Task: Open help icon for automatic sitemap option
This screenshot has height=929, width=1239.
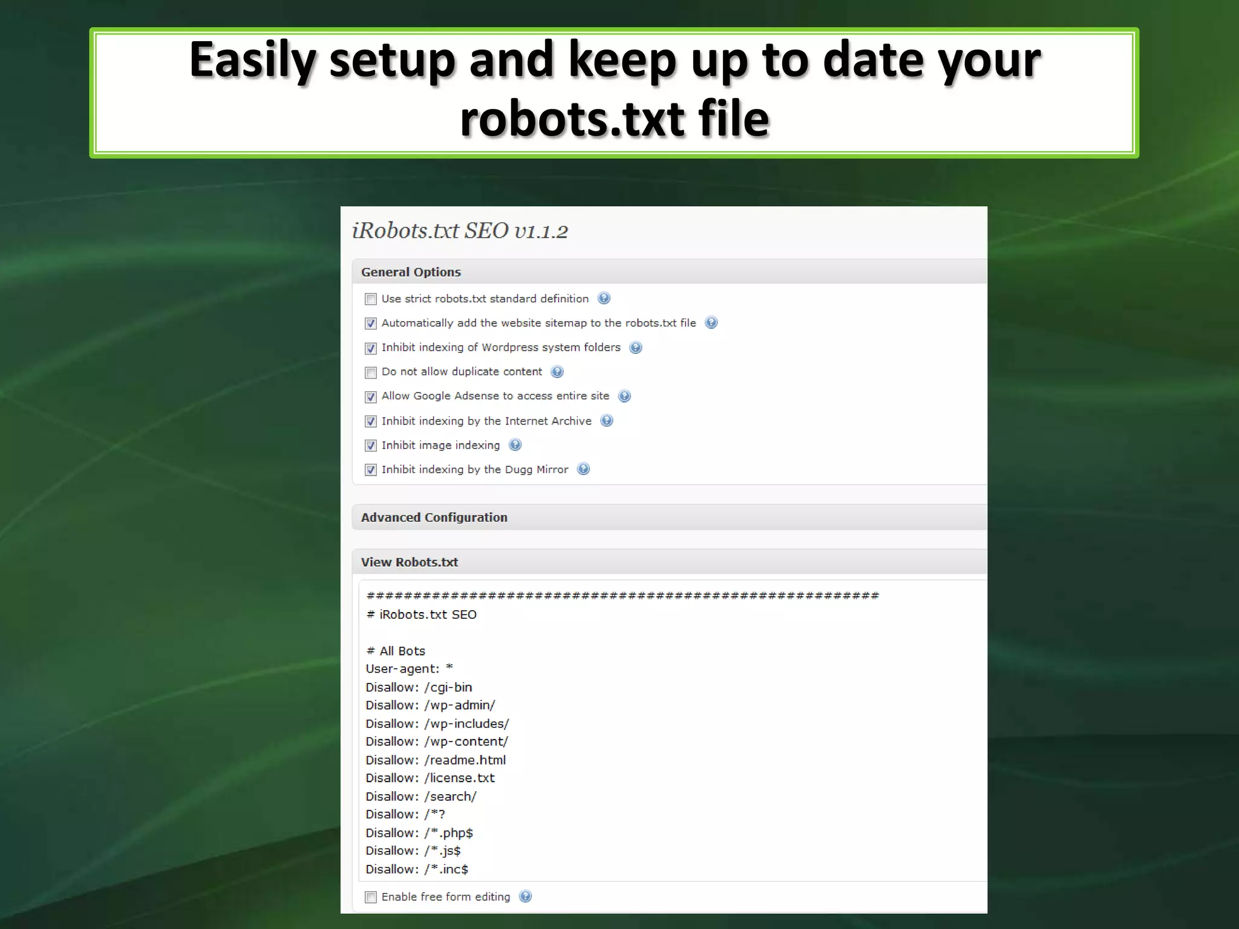Action: pos(711,322)
